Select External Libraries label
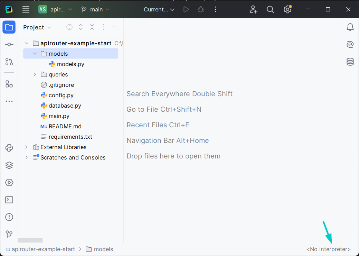 coord(64,147)
